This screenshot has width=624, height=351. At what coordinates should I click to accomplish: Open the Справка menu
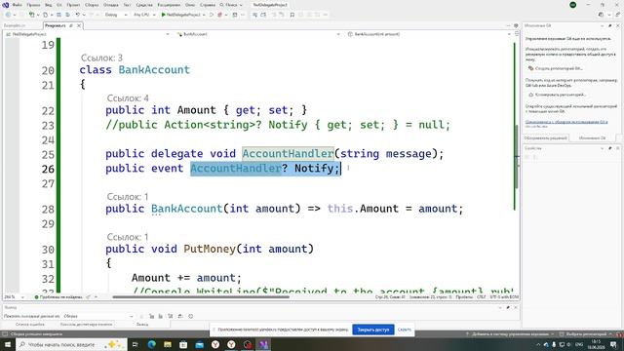click(208, 5)
